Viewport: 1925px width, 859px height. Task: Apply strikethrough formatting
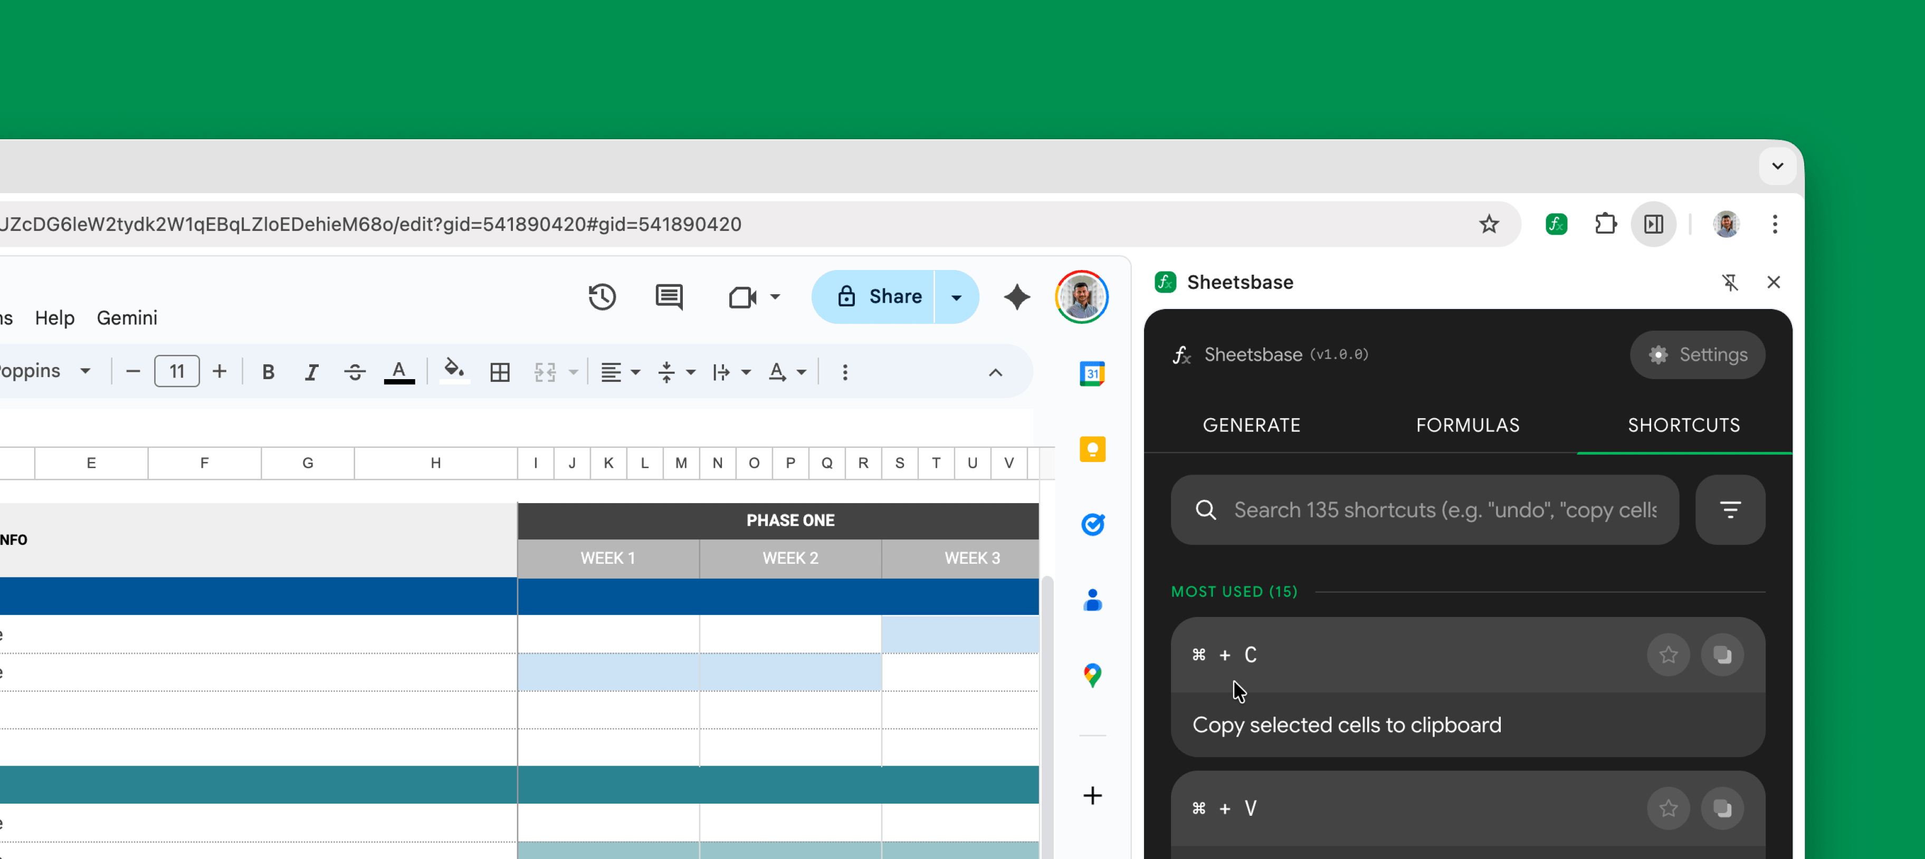[x=354, y=372]
